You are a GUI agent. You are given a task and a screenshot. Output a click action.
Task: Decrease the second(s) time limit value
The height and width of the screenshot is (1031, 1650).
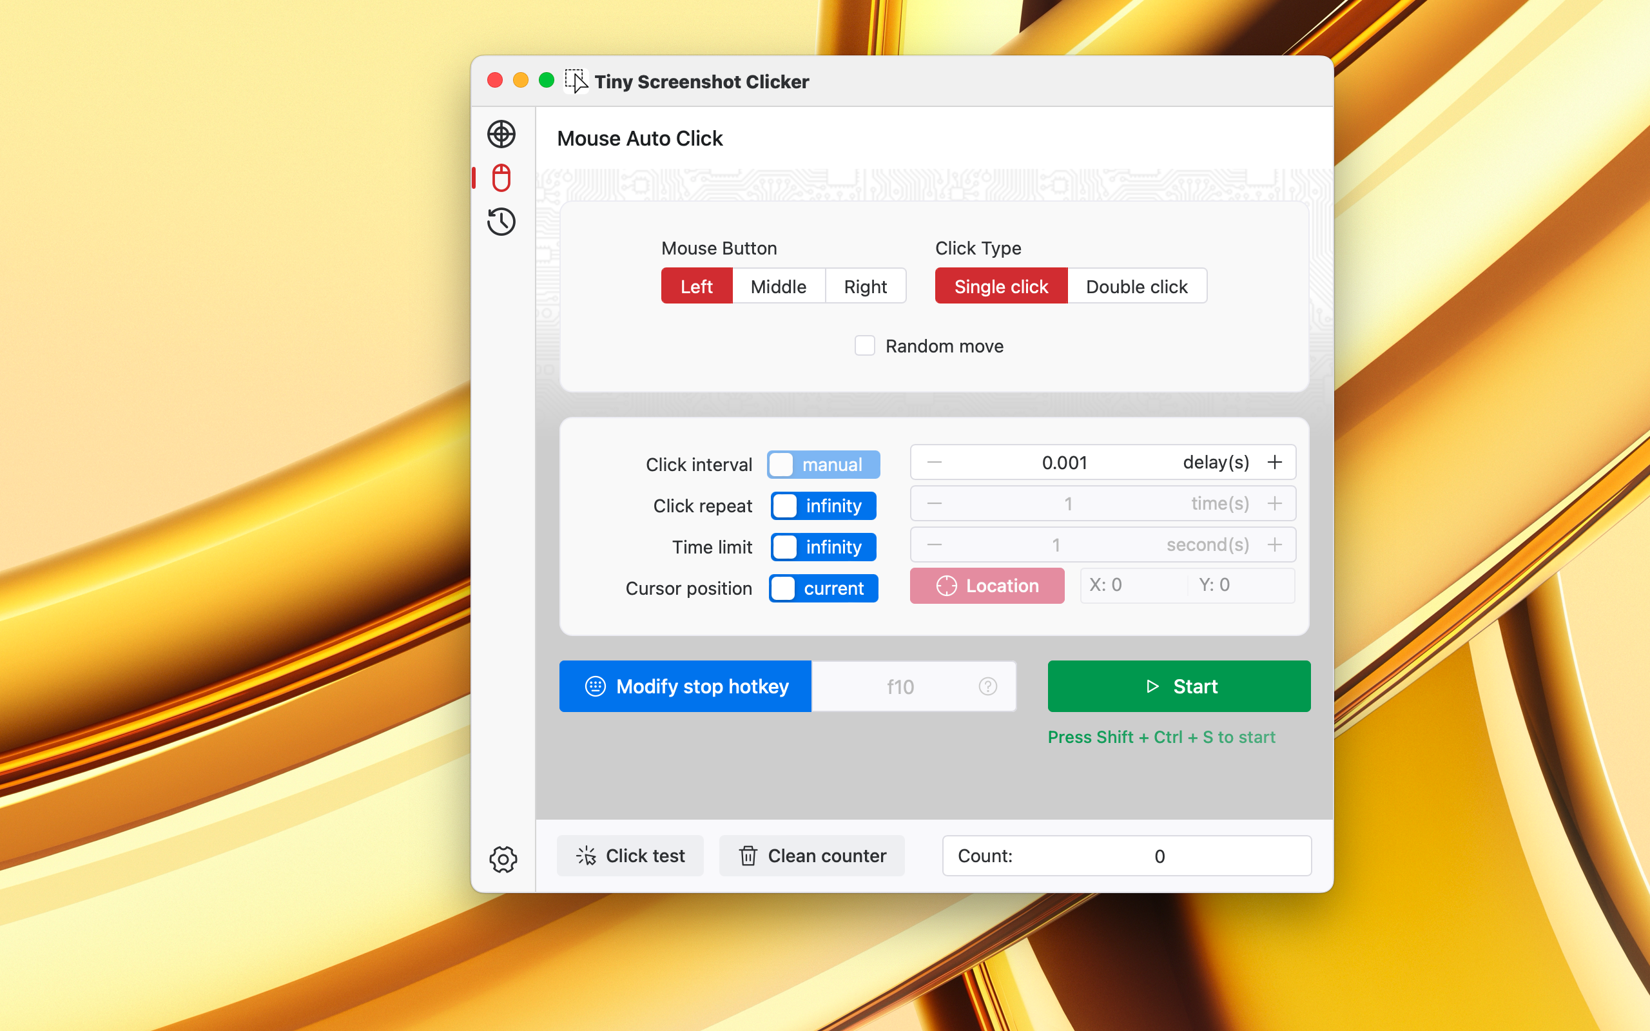click(x=934, y=545)
